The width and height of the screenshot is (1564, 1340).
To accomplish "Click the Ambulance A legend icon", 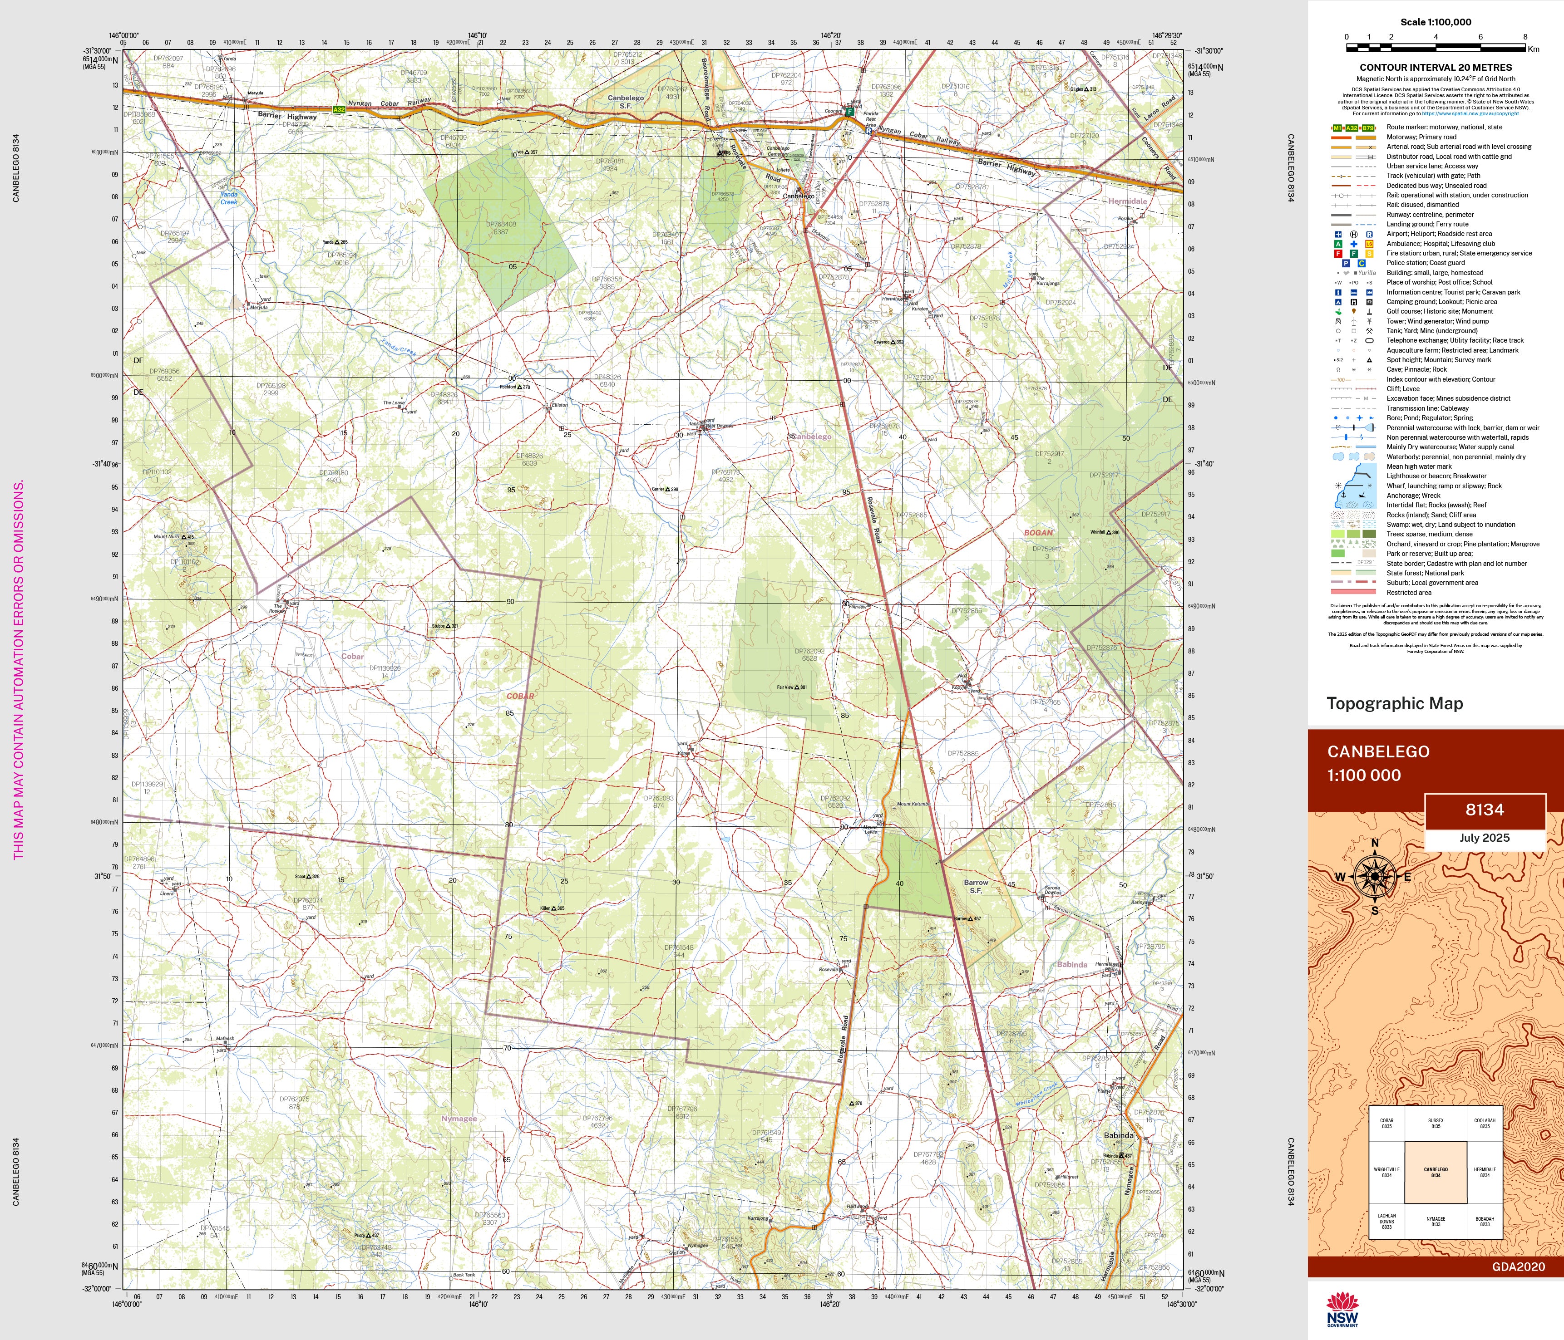I will tap(1337, 244).
